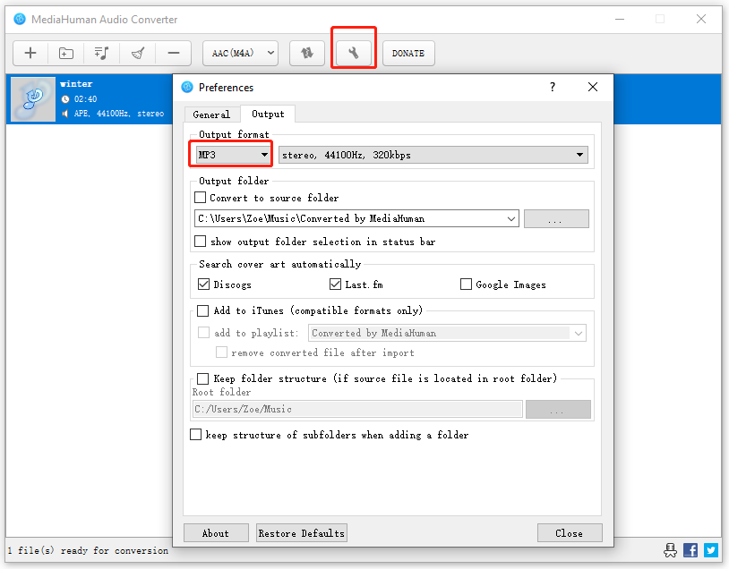Switch to the General tab

click(x=211, y=115)
